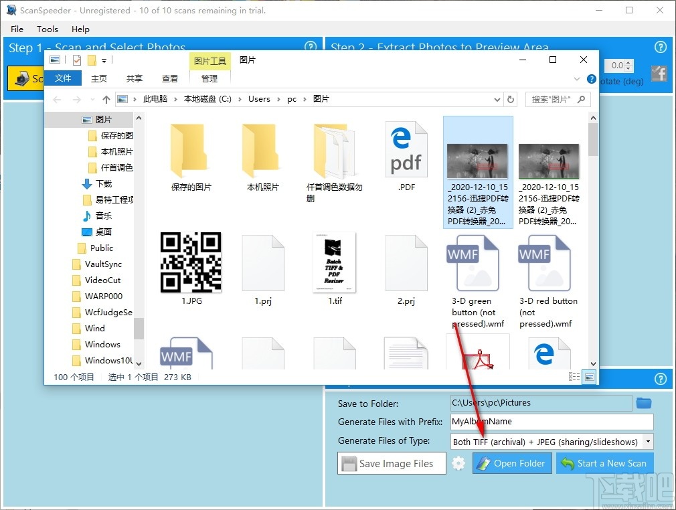Open Generate Files of Type dropdown
Screen dimensions: 676x510
click(x=647, y=442)
